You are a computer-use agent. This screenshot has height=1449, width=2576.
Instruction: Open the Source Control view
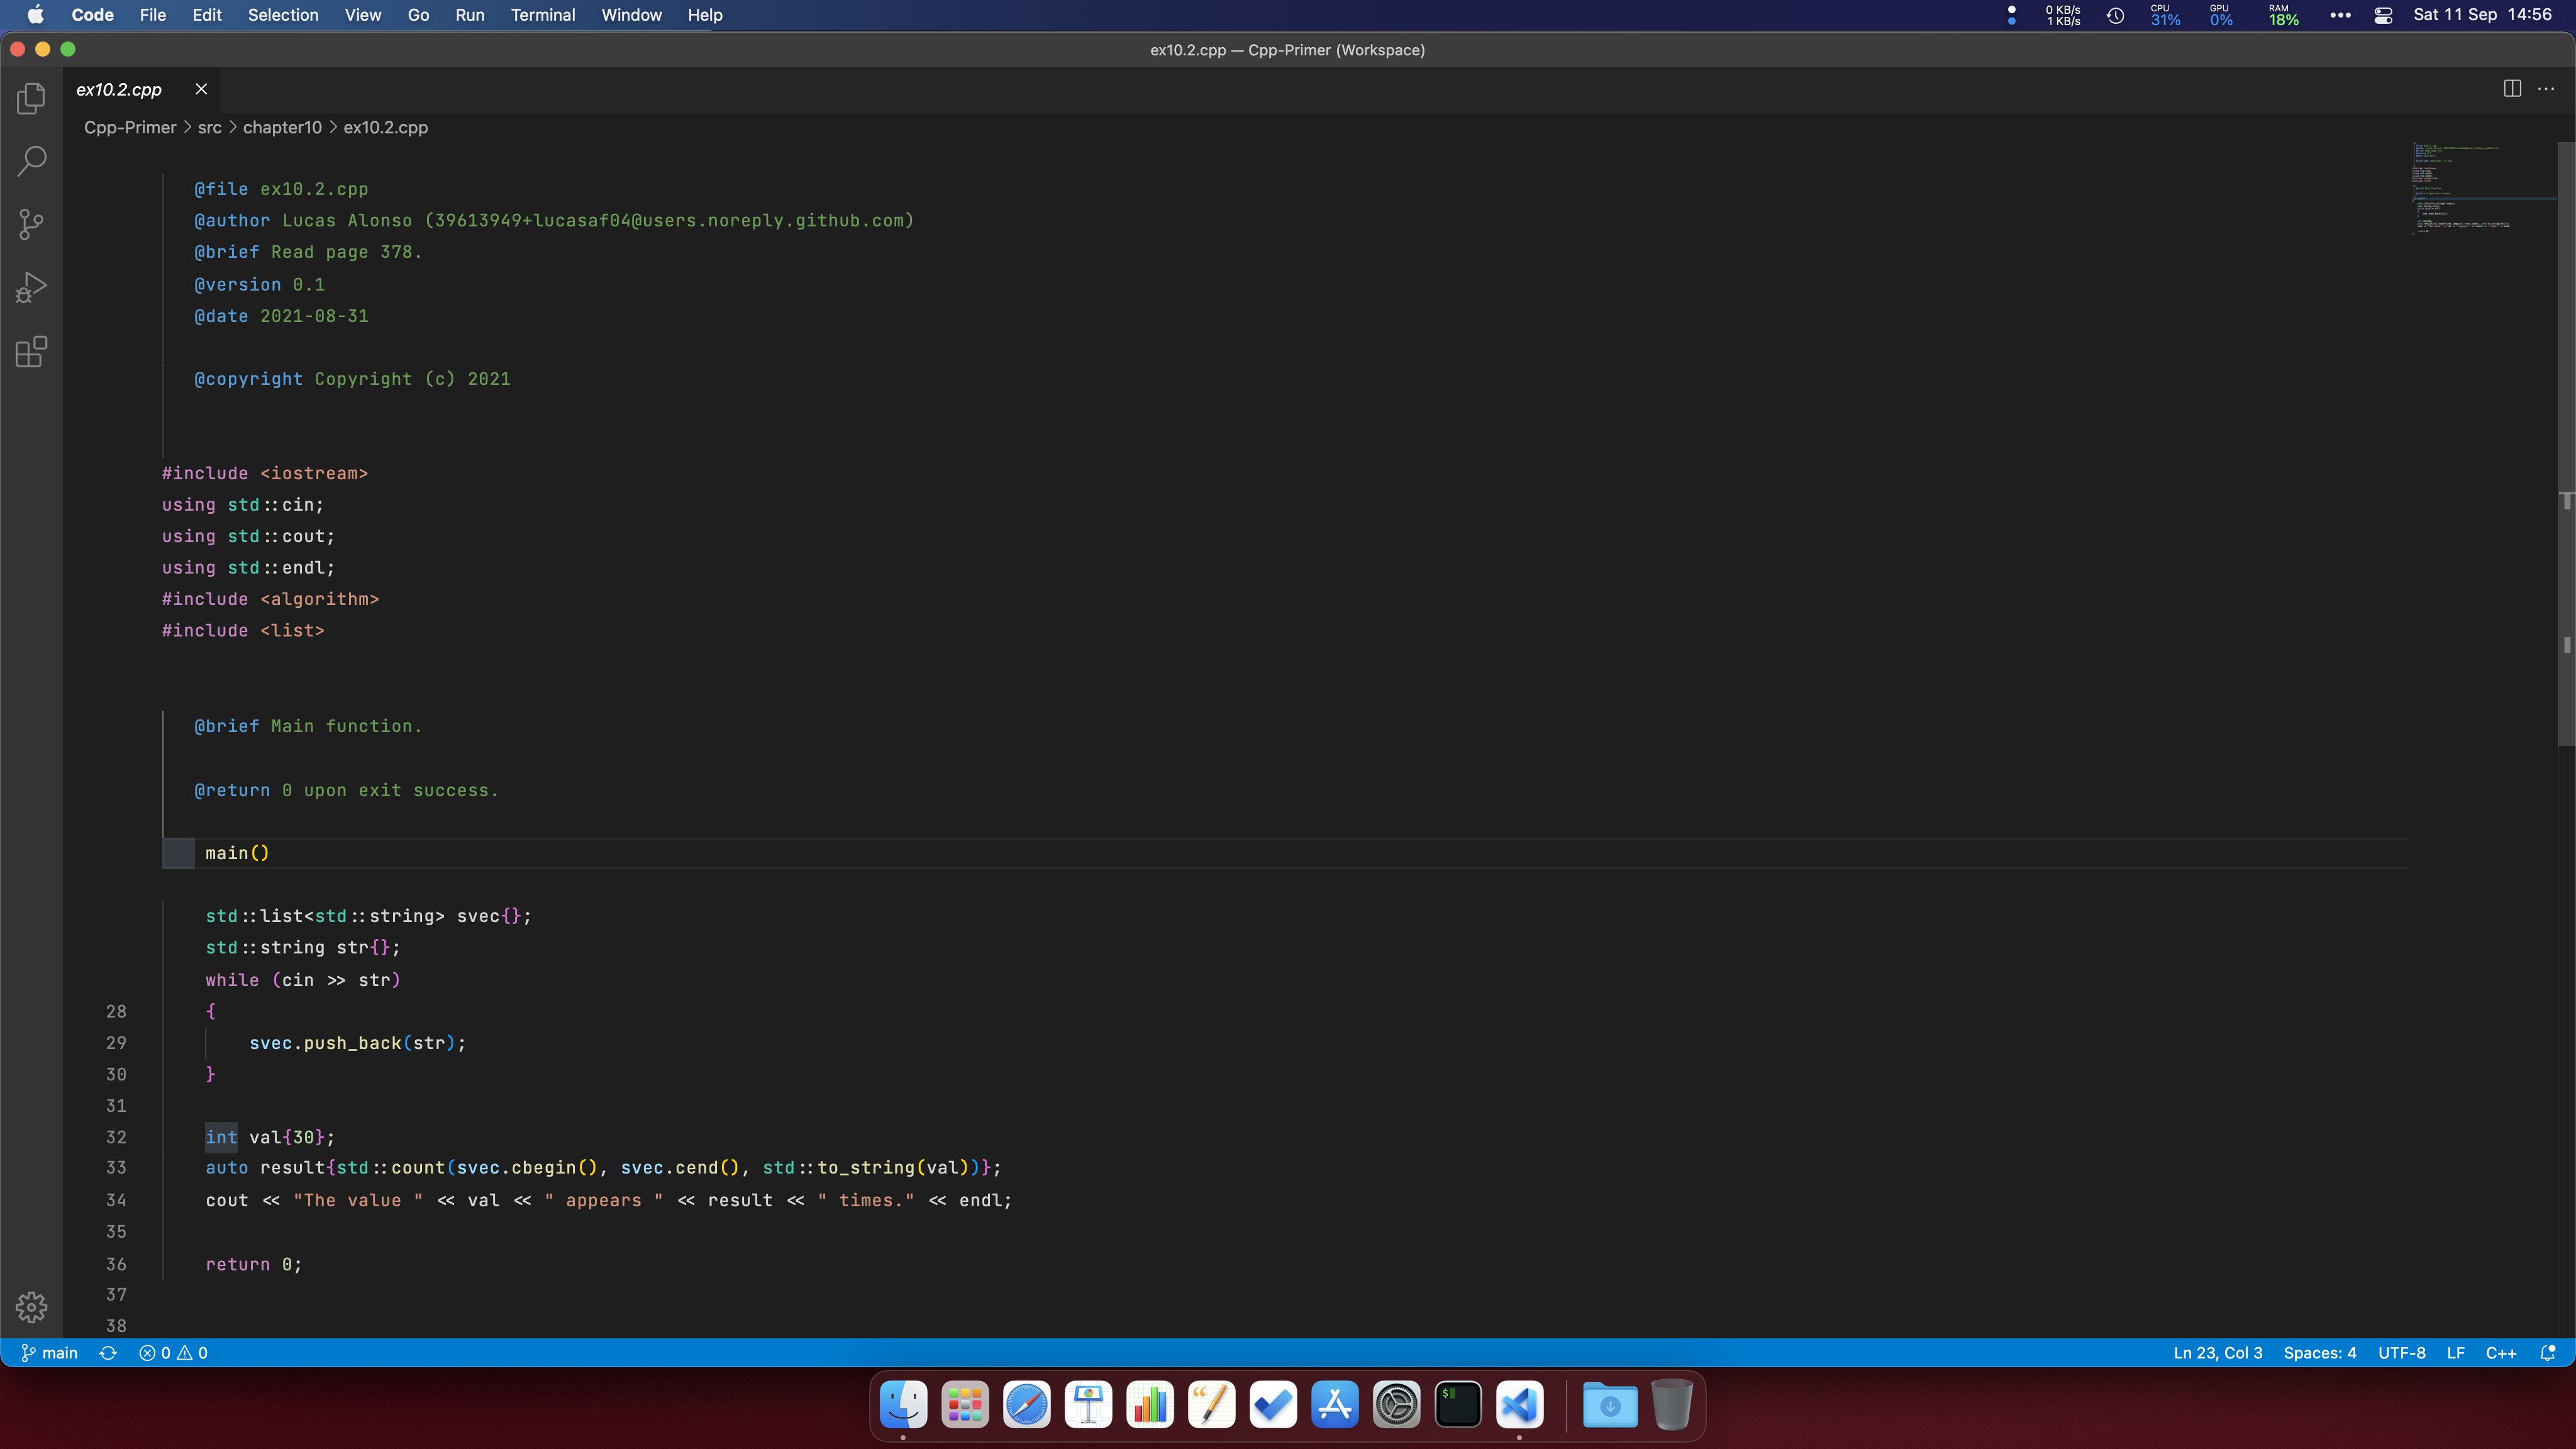click(x=31, y=224)
